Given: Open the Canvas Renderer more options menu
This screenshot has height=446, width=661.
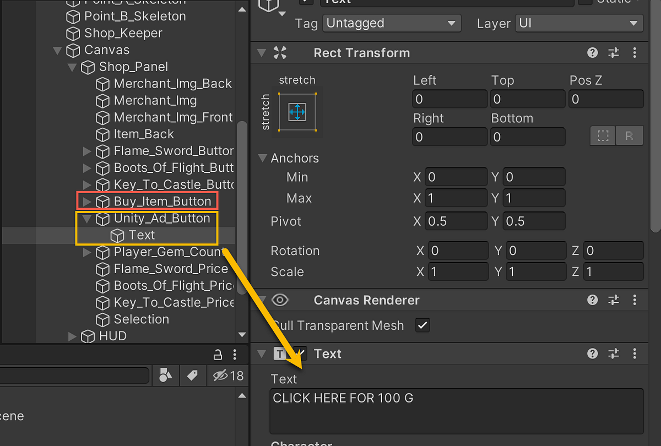Looking at the screenshot, I should tap(634, 300).
